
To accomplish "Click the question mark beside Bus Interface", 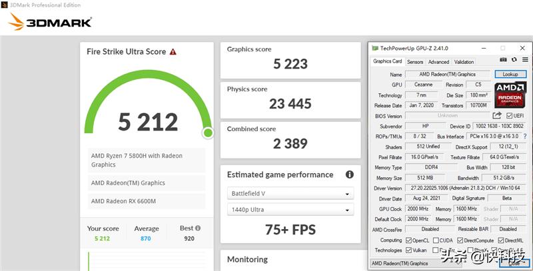I will [x=525, y=136].
